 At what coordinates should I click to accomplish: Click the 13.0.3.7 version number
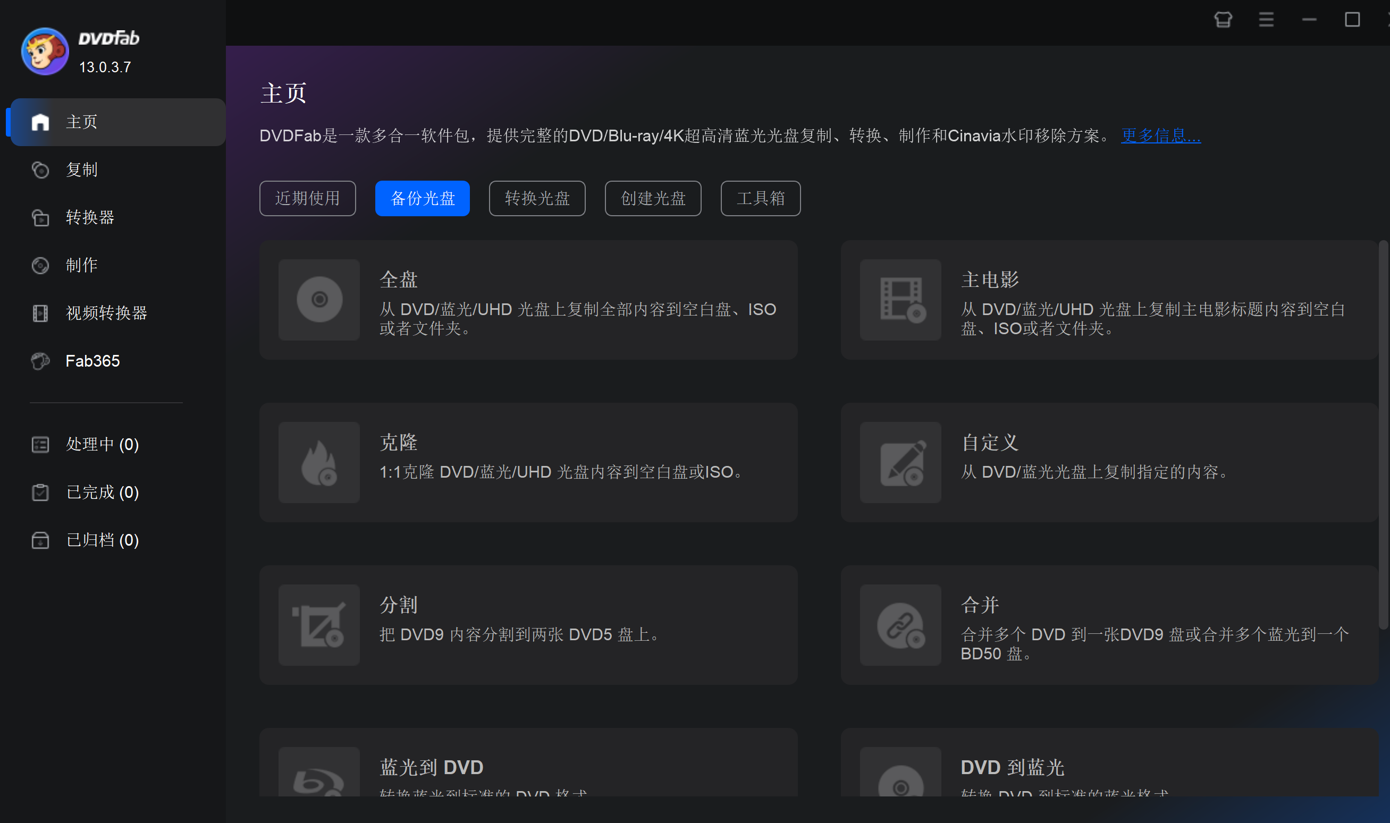tap(105, 67)
